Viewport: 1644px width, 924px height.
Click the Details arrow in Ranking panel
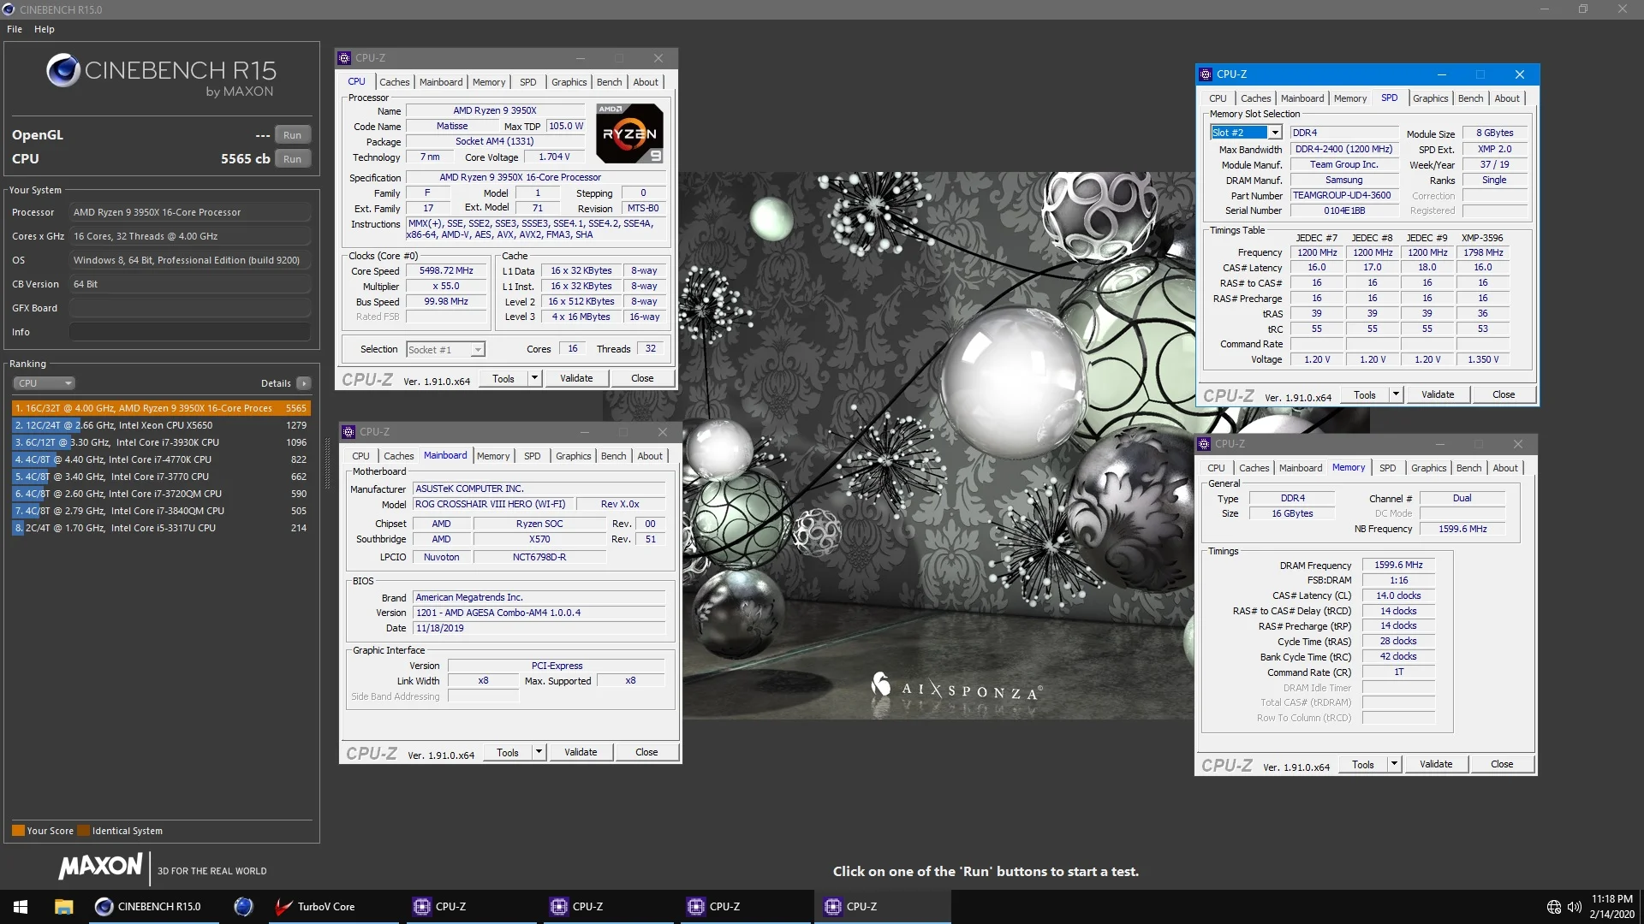pyautogui.click(x=303, y=383)
